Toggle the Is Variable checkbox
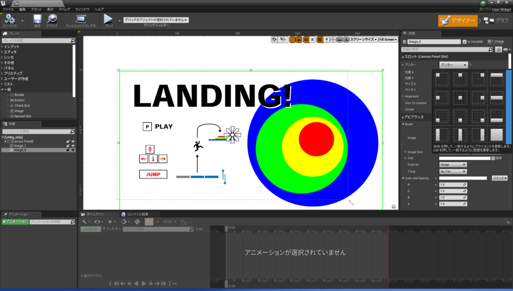This screenshot has width=513, height=291. [465, 42]
